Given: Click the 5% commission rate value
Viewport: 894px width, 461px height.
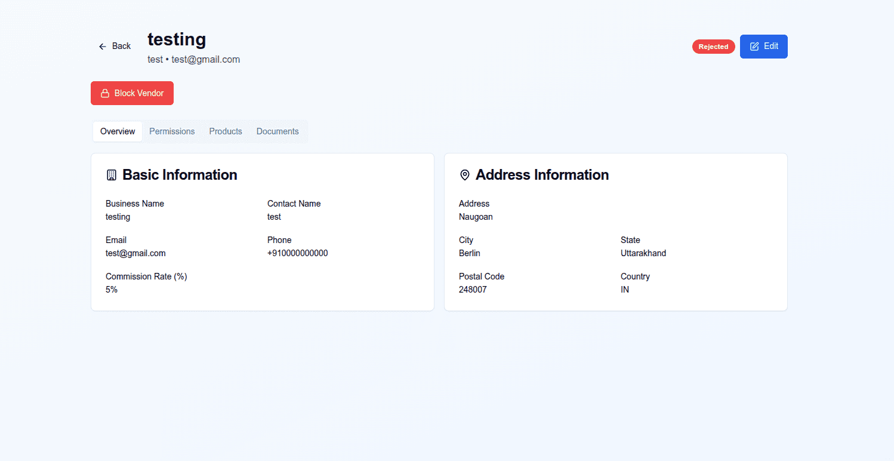Looking at the screenshot, I should pos(112,290).
